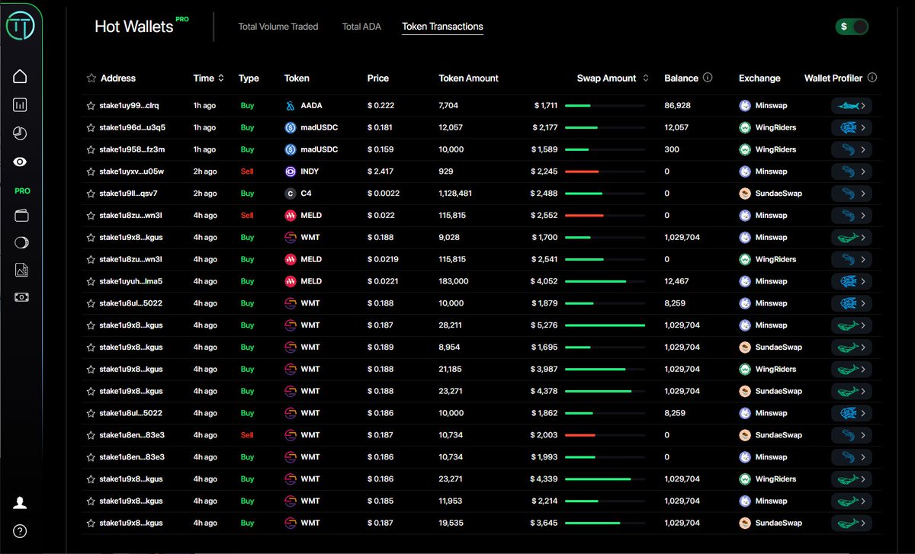Open the wallet icon in sidebar

pyautogui.click(x=21, y=216)
